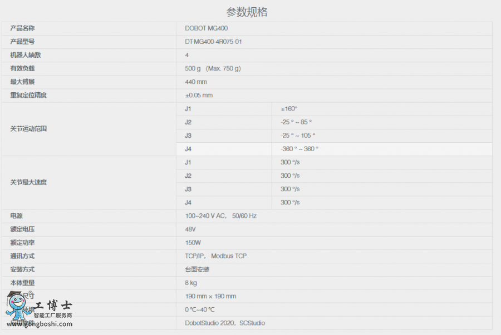
Task: Select the -25° ~ 105° J3 range value
Action: pos(298,136)
